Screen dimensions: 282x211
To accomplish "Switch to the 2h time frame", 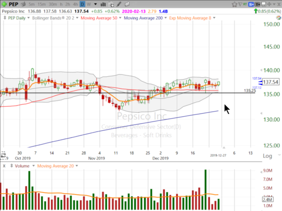I will point(68,4).
